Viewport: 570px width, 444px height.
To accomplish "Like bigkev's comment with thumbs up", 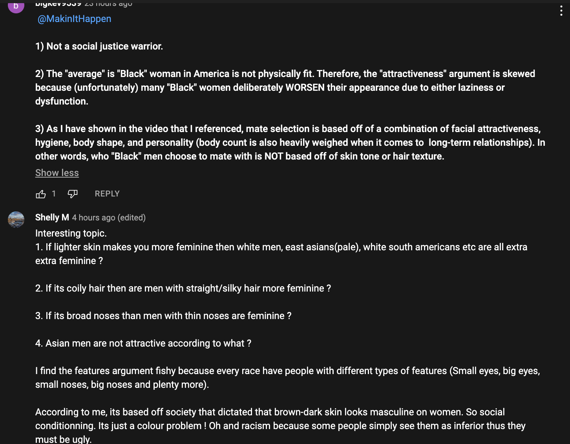I will [x=41, y=194].
